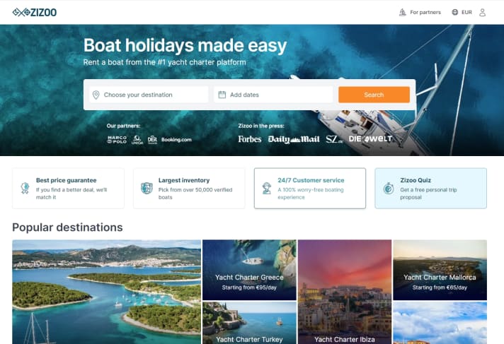Screen dimensions: 504x344
Task: Click the Choose your destination field
Action: point(152,95)
